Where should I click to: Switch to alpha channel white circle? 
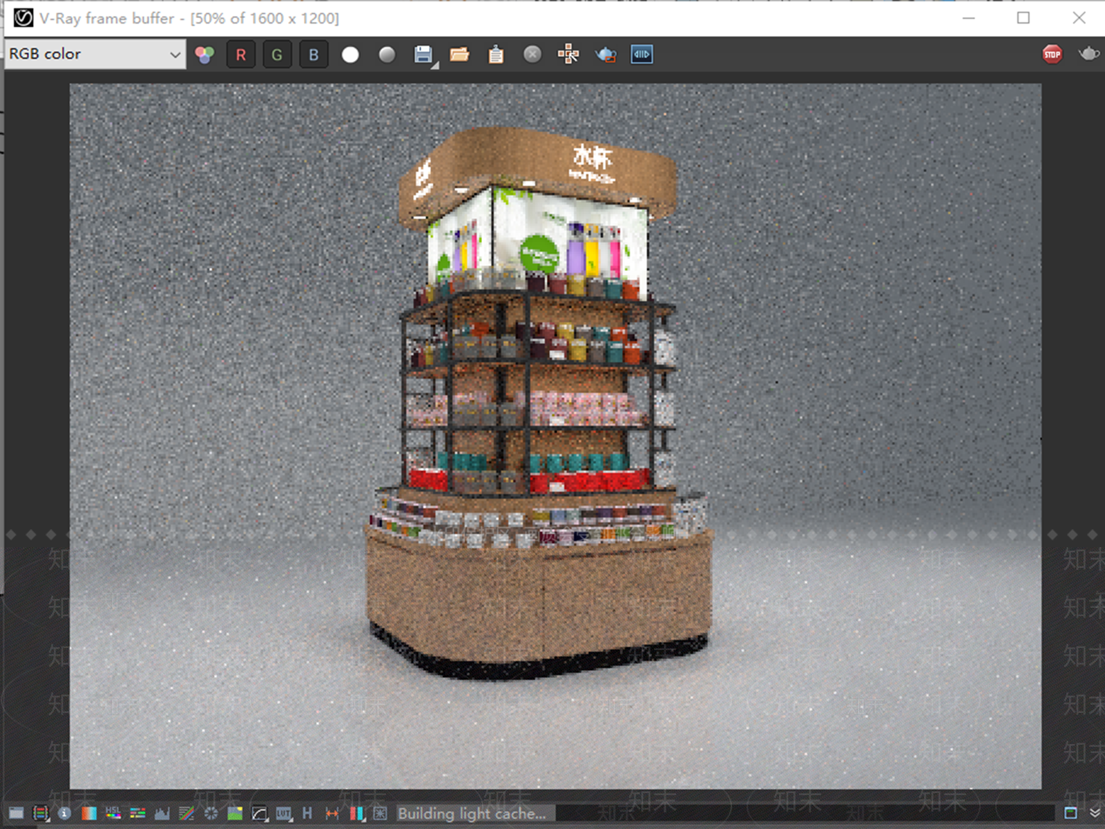pos(350,55)
